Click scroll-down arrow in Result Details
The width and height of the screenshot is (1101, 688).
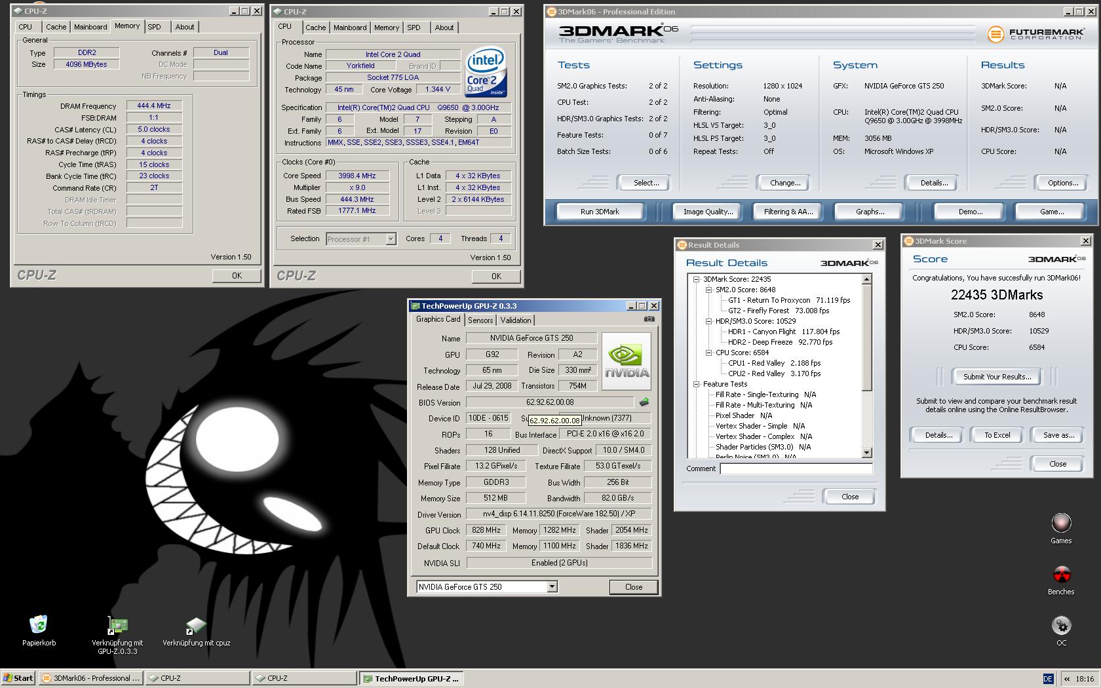pyautogui.click(x=867, y=453)
